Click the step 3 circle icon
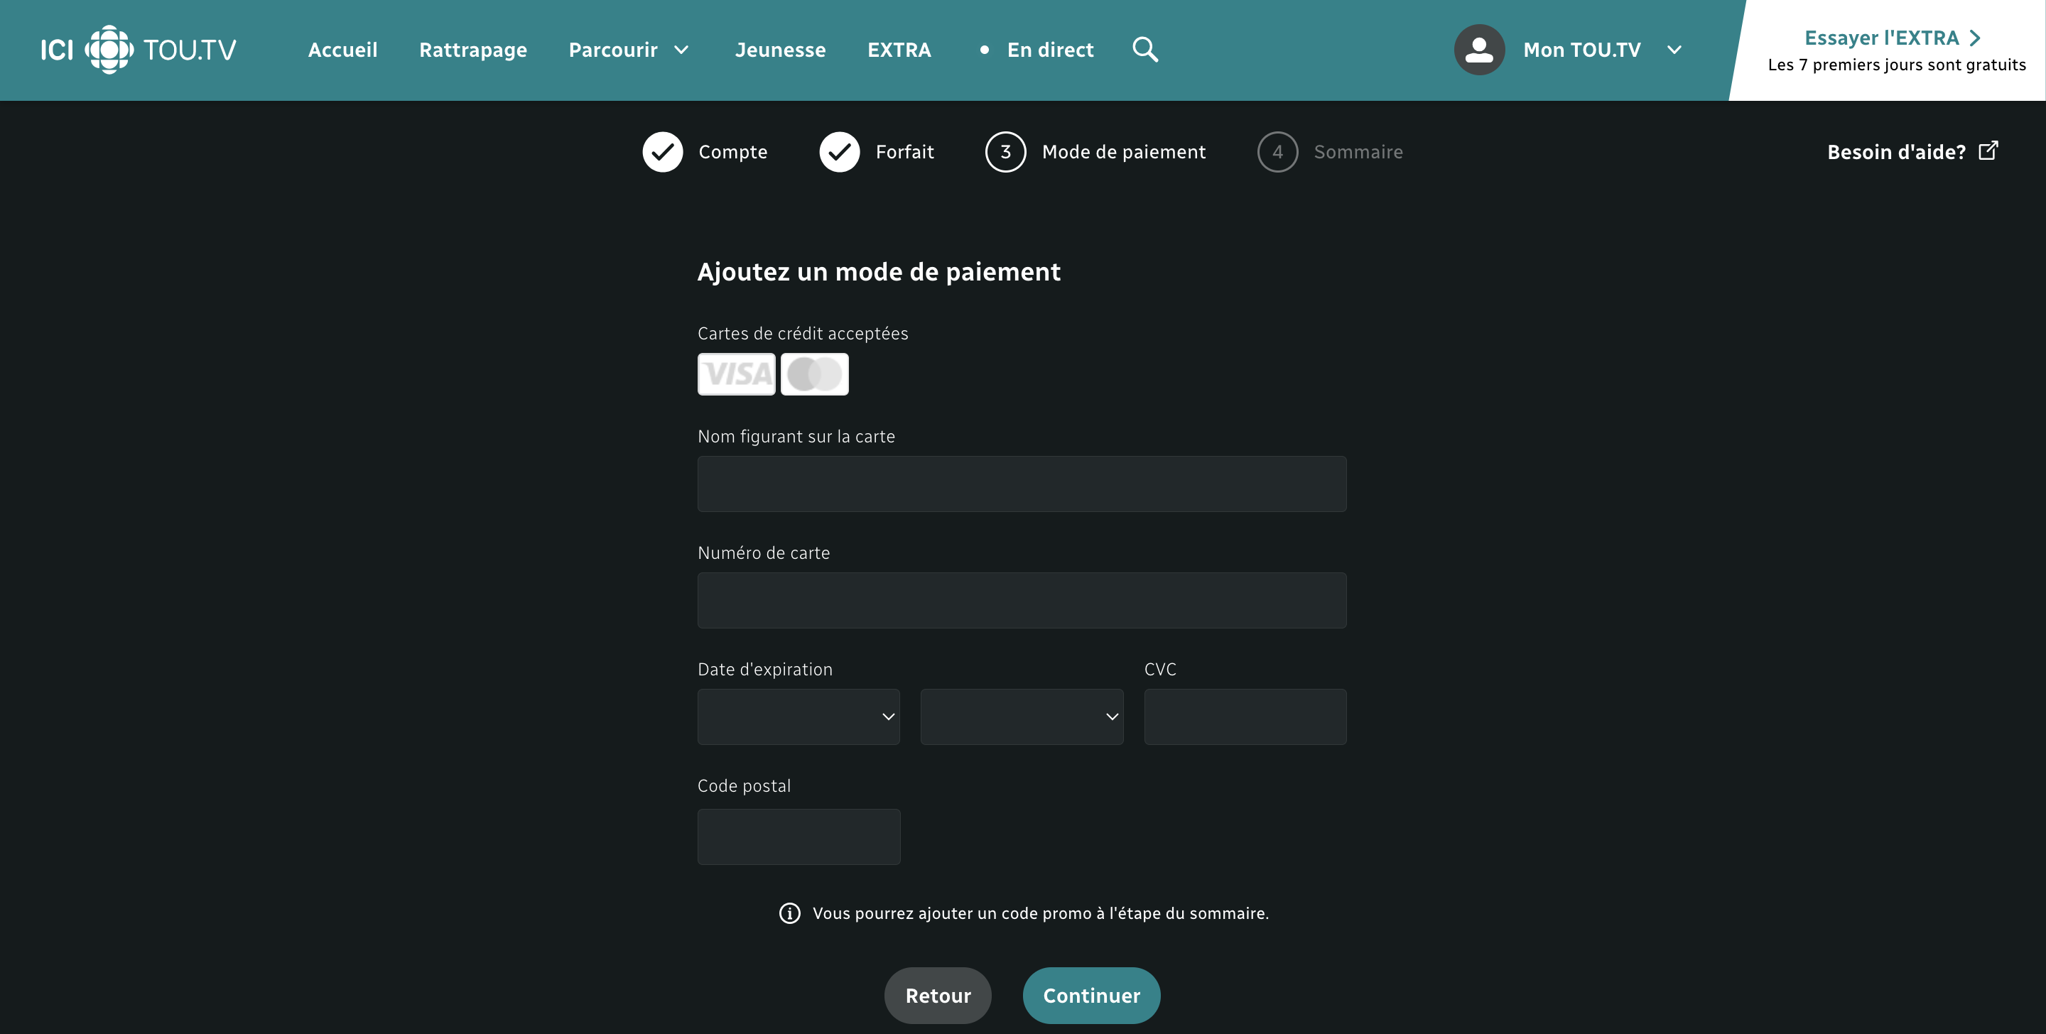The width and height of the screenshot is (2046, 1034). [x=1005, y=152]
